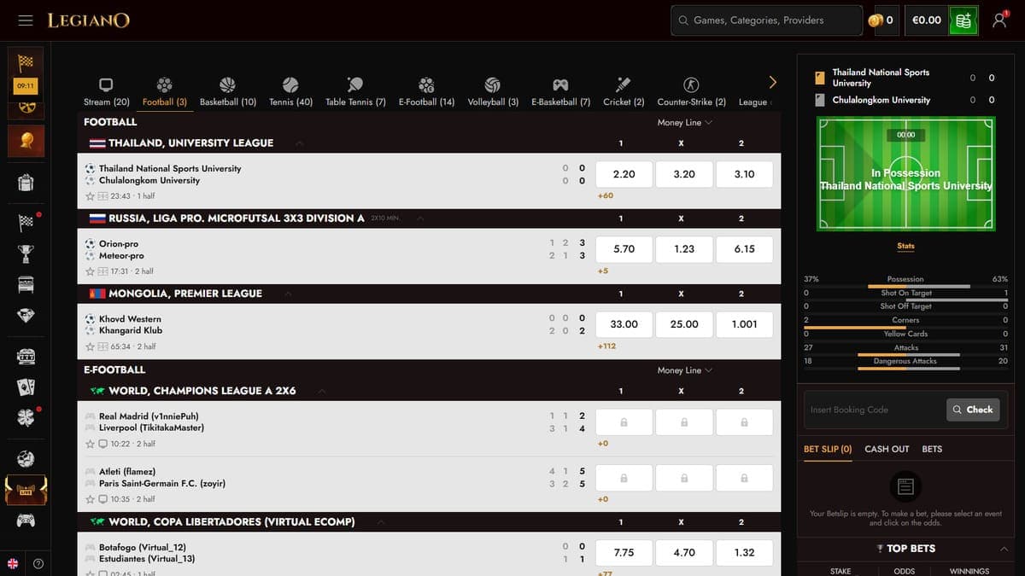The height and width of the screenshot is (576, 1025).
Task: Favorite the Khovd Western match
Action: click(91, 346)
